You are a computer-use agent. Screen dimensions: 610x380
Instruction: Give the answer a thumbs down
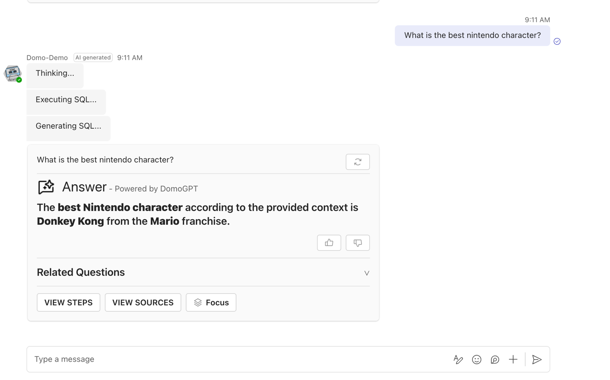click(x=357, y=243)
